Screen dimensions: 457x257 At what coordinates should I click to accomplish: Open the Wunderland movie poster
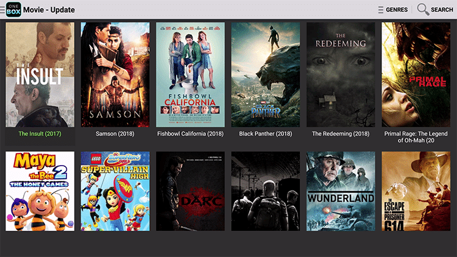pos(341,191)
